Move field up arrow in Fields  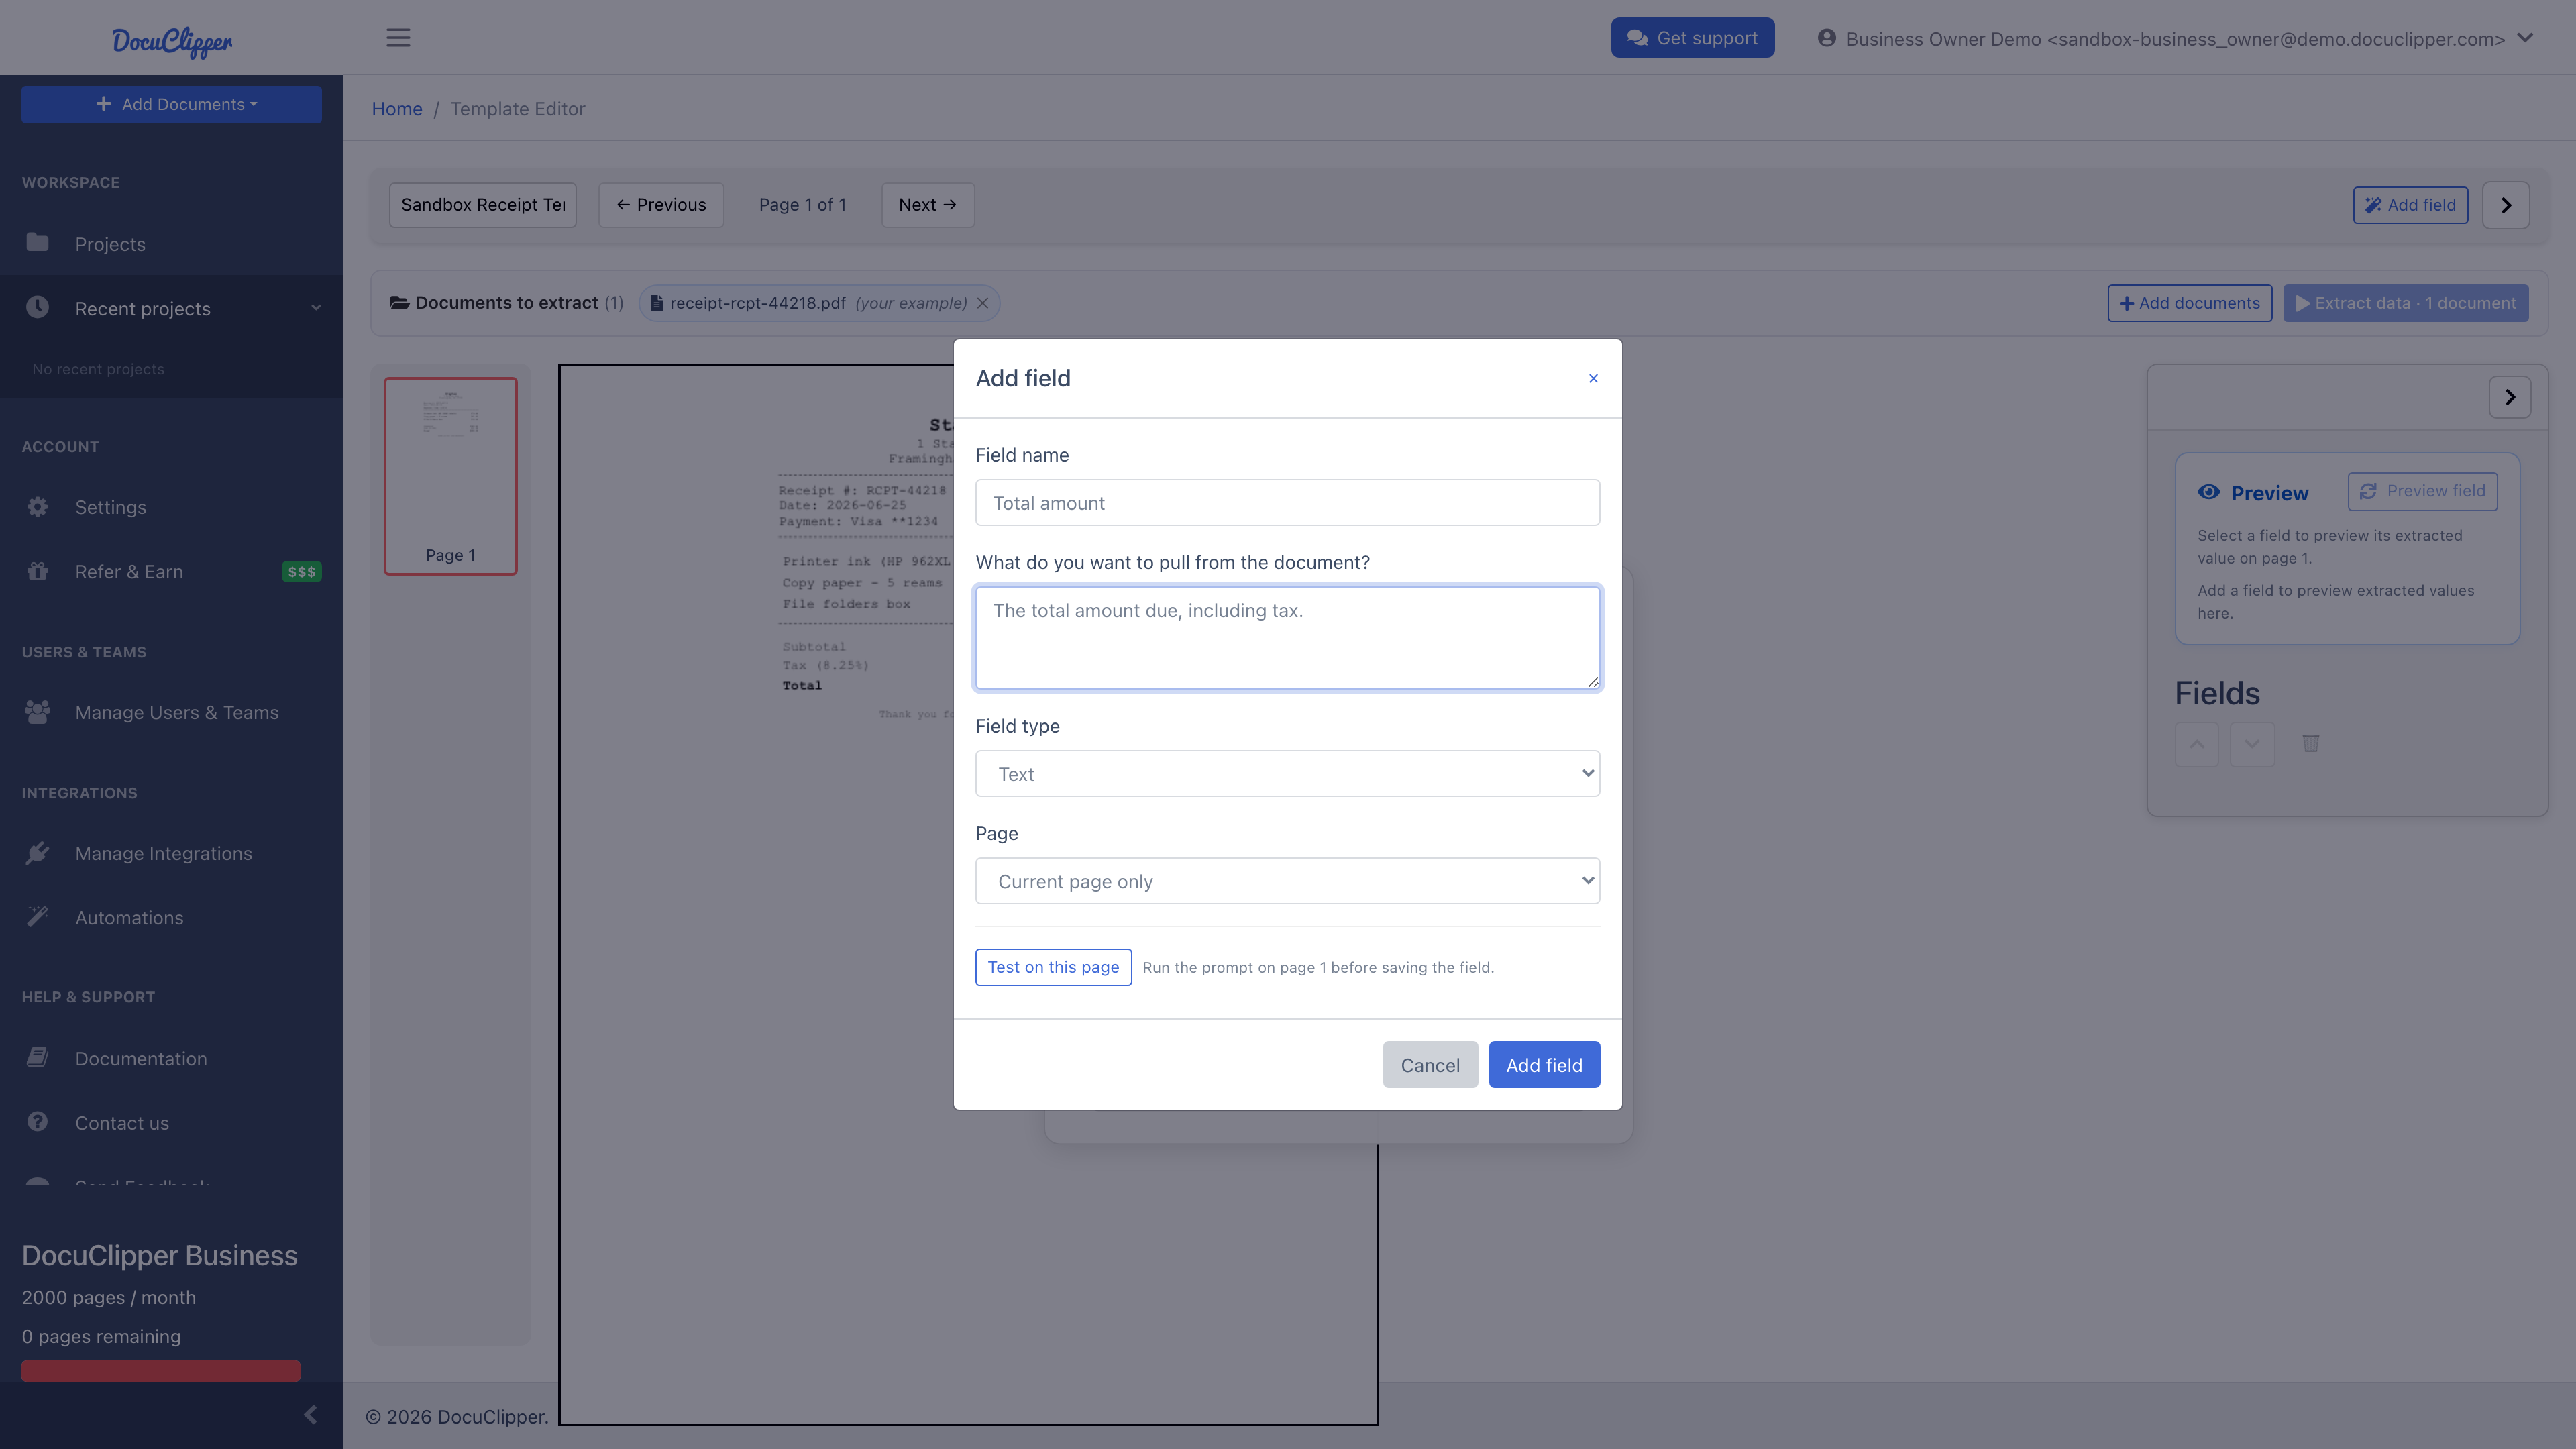(x=2197, y=744)
